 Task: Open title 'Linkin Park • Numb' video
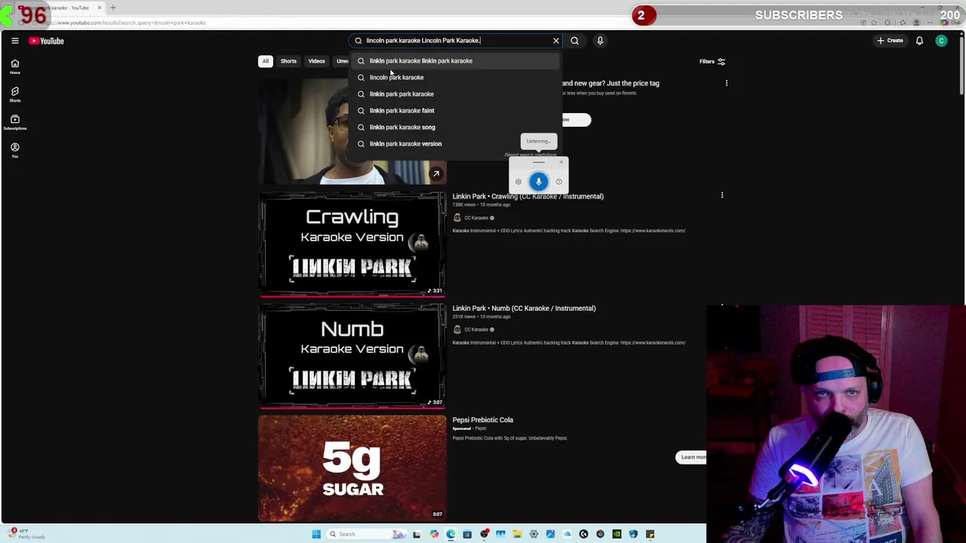524,308
